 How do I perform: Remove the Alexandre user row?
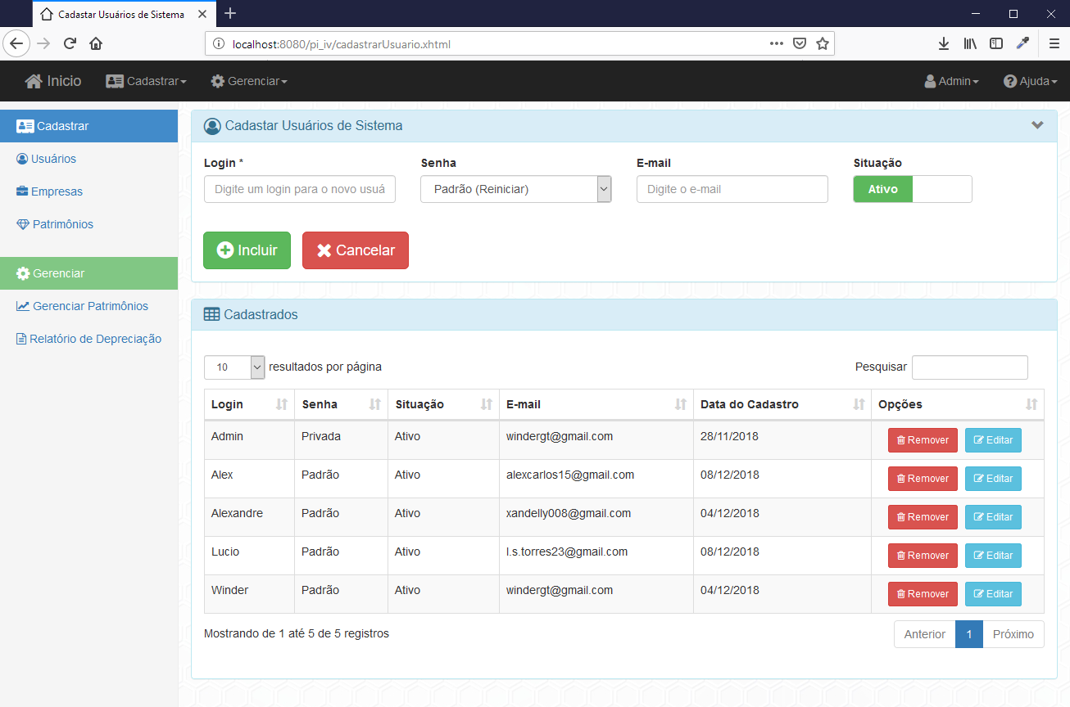pyautogui.click(x=923, y=517)
